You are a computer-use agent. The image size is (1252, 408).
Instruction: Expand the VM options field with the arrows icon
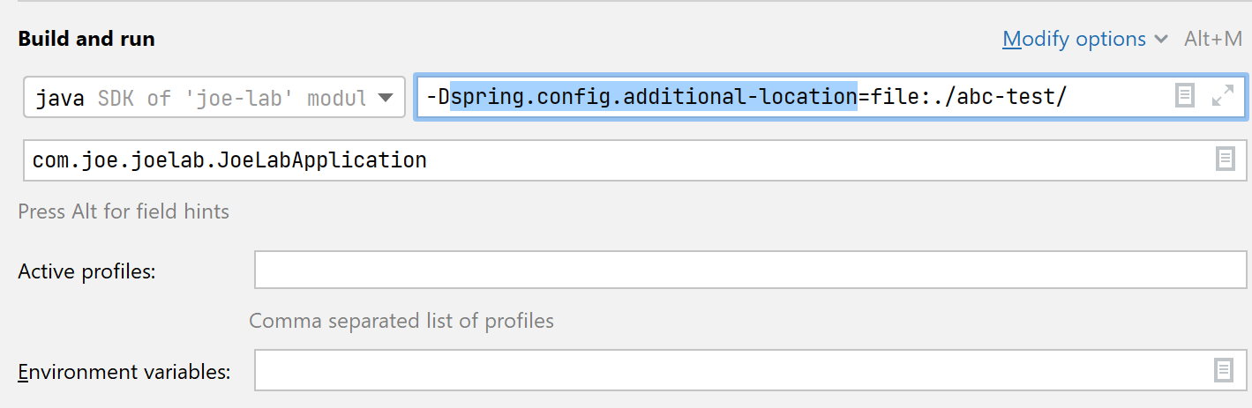point(1223,96)
